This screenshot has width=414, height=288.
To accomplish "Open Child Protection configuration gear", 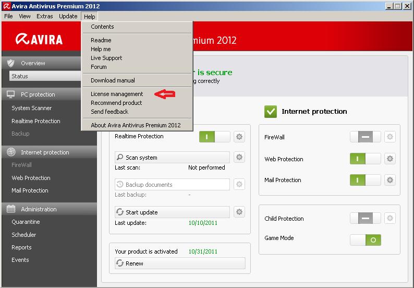I will (x=390, y=218).
